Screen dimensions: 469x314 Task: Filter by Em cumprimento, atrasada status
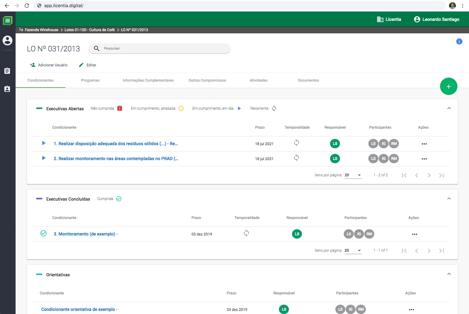point(157,108)
